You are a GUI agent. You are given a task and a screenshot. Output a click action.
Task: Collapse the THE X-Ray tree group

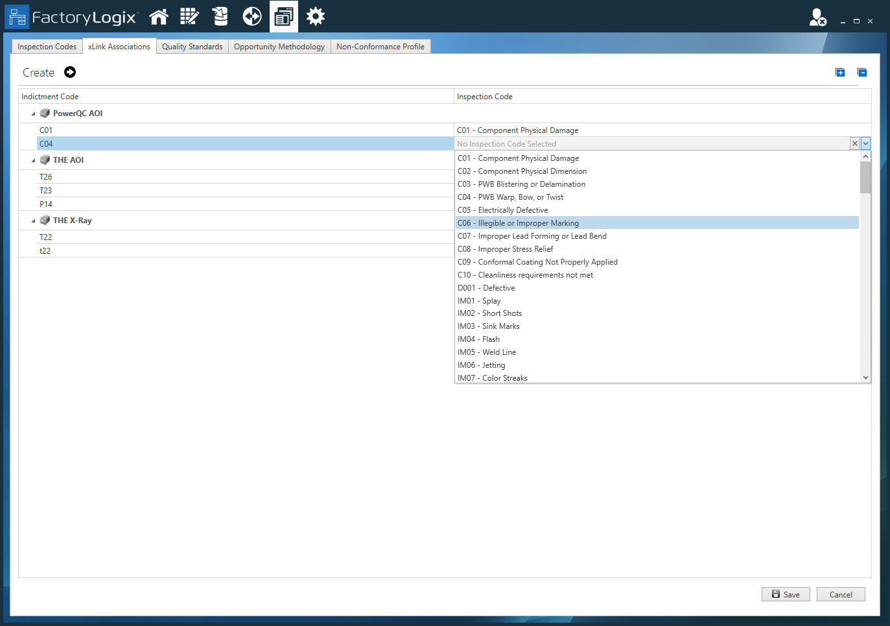pyautogui.click(x=34, y=221)
